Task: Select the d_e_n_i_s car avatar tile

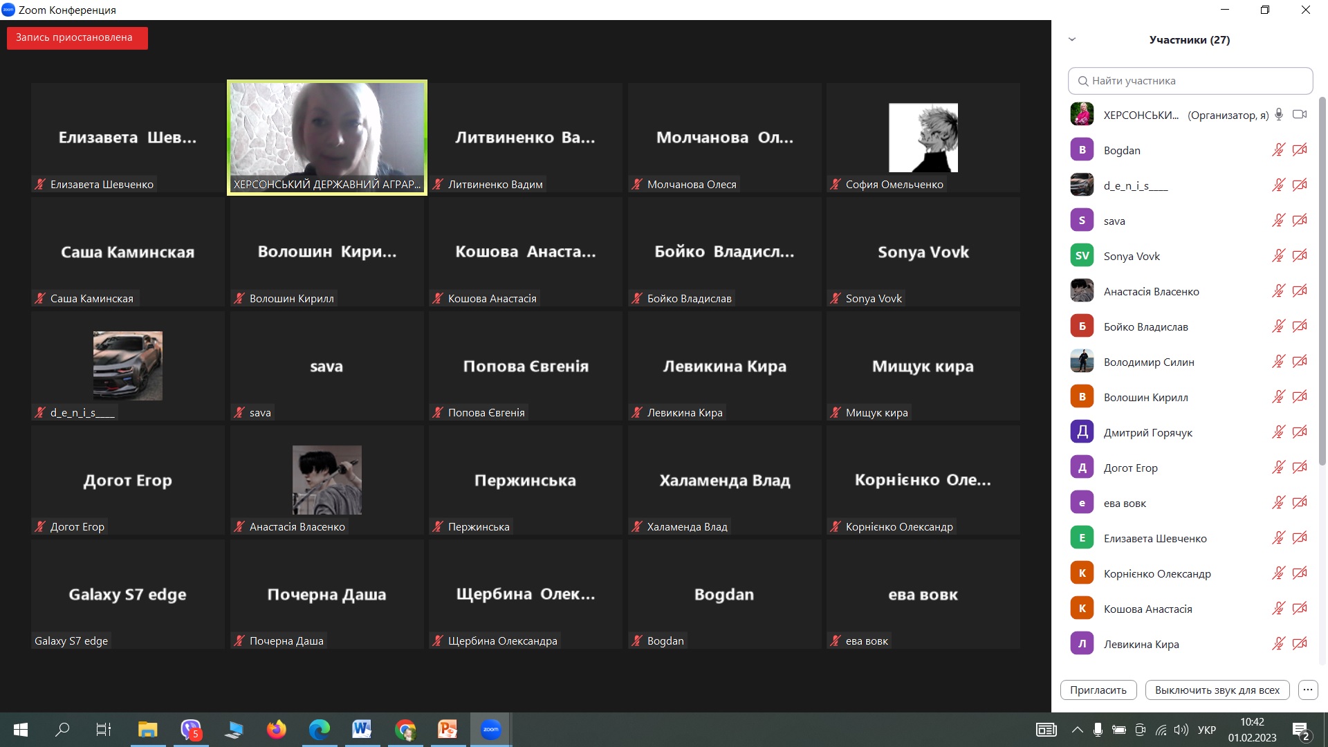Action: 127,366
